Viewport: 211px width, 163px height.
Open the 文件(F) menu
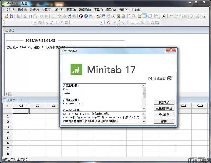tap(11, 10)
